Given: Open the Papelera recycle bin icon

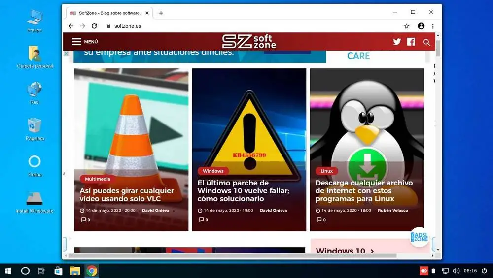Looking at the screenshot, I should (x=35, y=129).
